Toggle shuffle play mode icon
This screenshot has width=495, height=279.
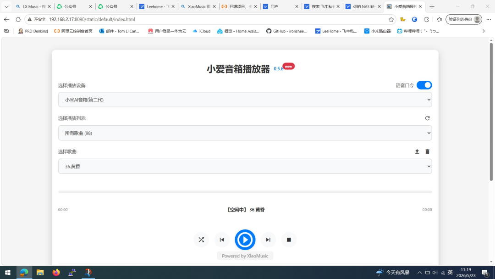pos(201,240)
